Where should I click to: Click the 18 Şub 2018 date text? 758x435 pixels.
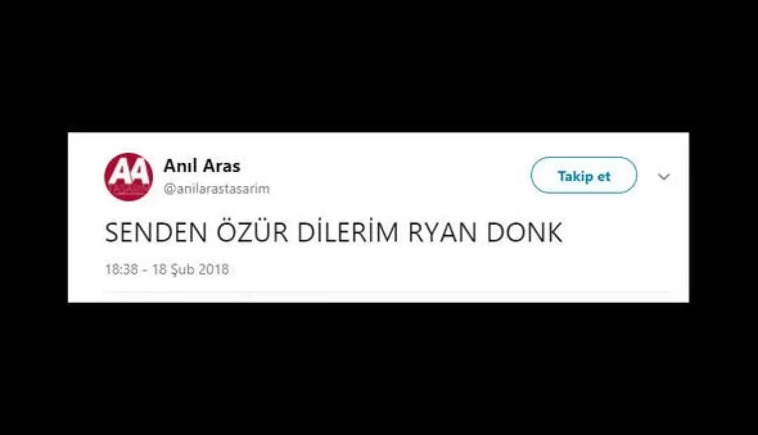[x=191, y=269]
